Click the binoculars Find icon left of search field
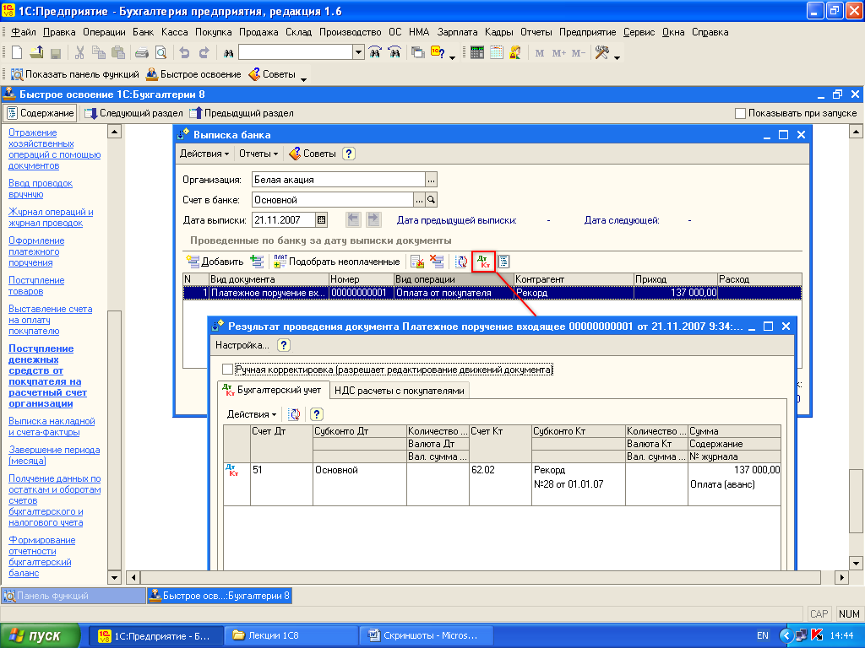 point(228,53)
